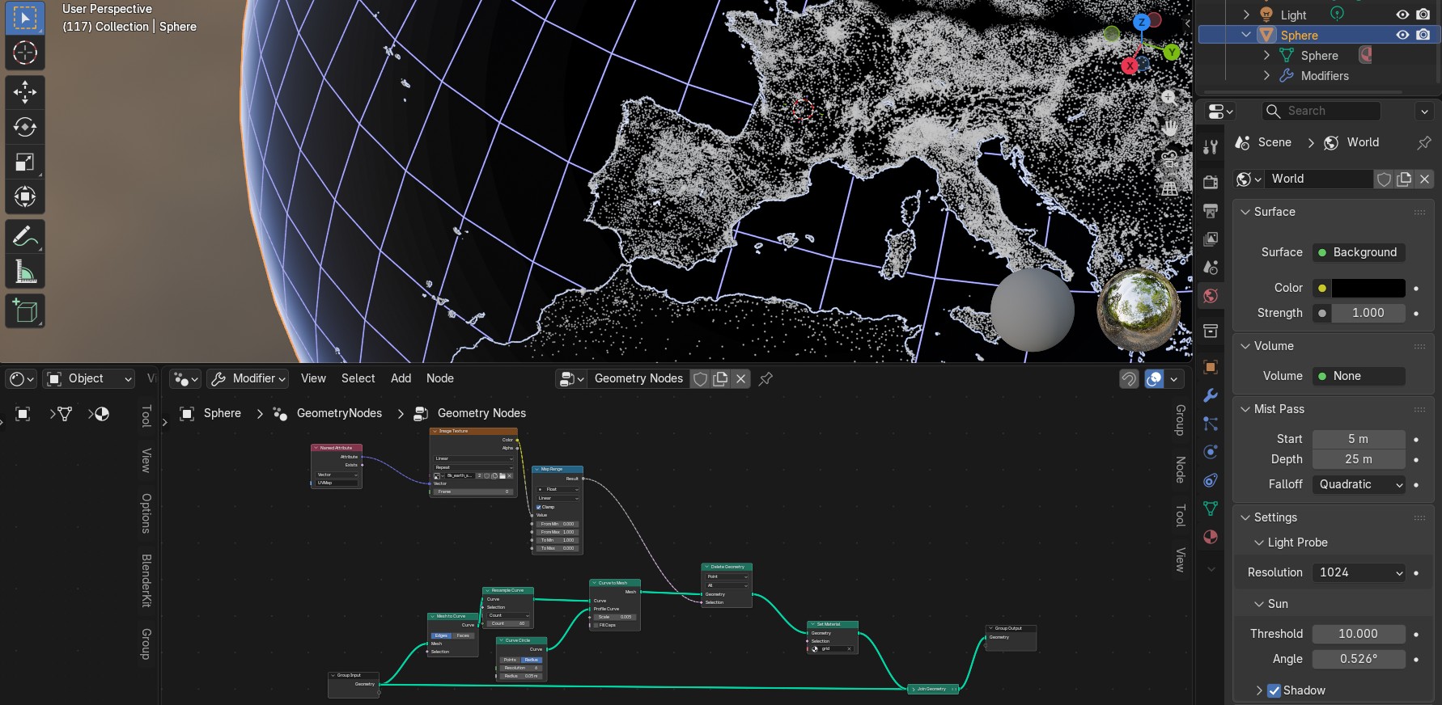
Task: Collapse the Mist Pass panel
Action: tap(1246, 409)
